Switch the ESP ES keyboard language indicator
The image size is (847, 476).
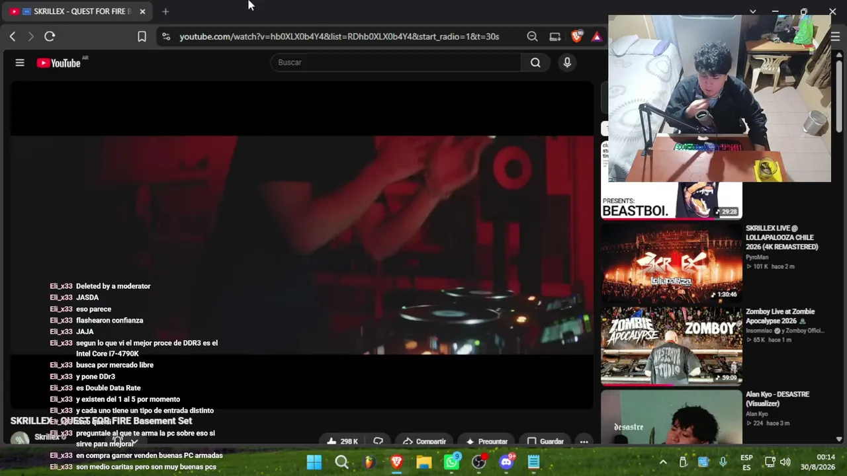[x=746, y=462]
